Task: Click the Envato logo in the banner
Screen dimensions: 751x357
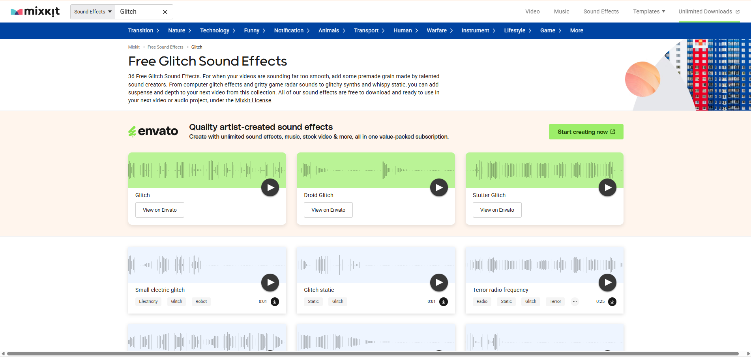Action: point(153,131)
